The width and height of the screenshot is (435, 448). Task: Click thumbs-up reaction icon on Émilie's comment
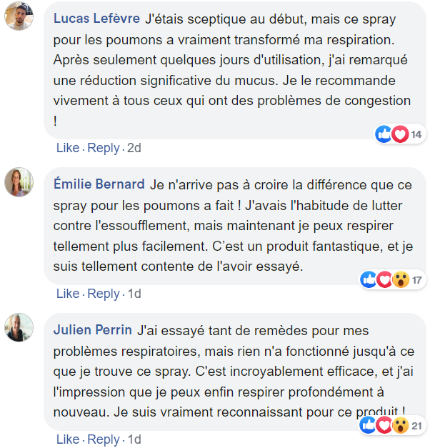pos(369,280)
